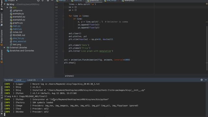Select main2.py in project tree
This screenshot has width=208, height=117.
coord(17,29)
